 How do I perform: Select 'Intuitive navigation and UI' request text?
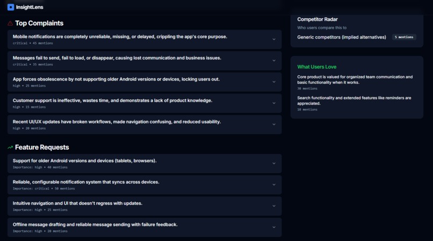coord(77,203)
